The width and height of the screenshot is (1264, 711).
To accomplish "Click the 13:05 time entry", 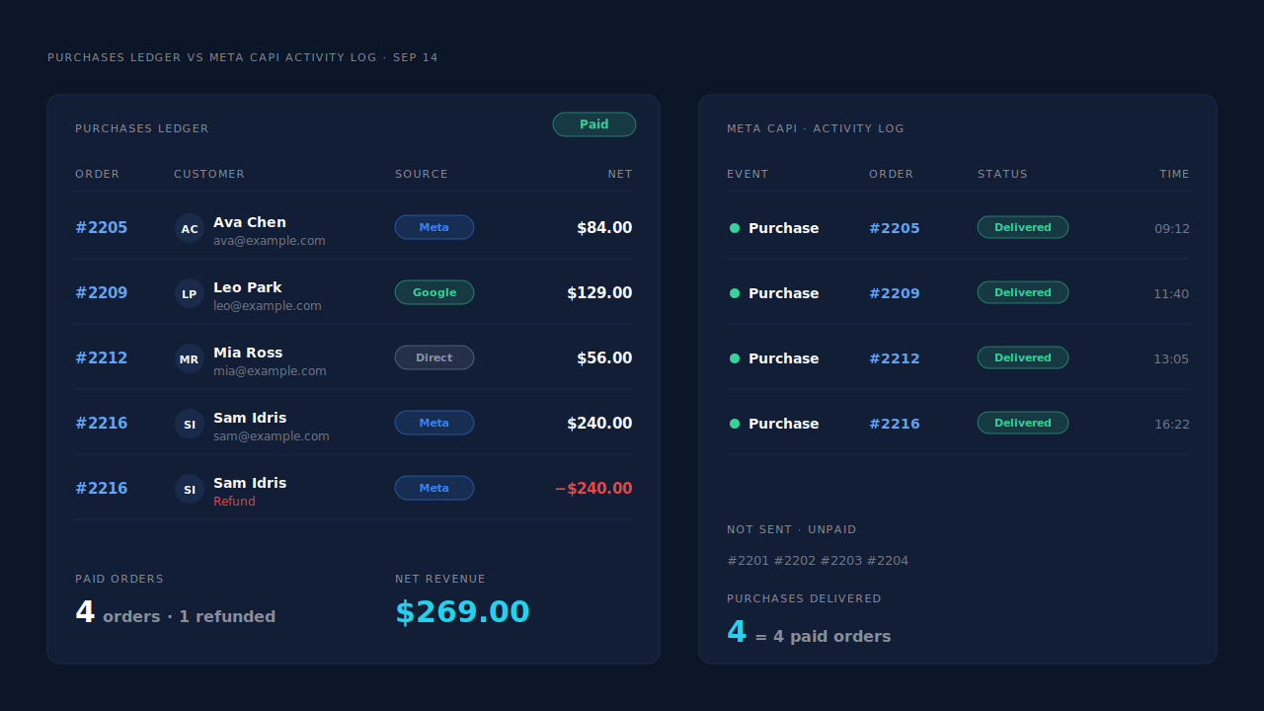I will (1171, 359).
